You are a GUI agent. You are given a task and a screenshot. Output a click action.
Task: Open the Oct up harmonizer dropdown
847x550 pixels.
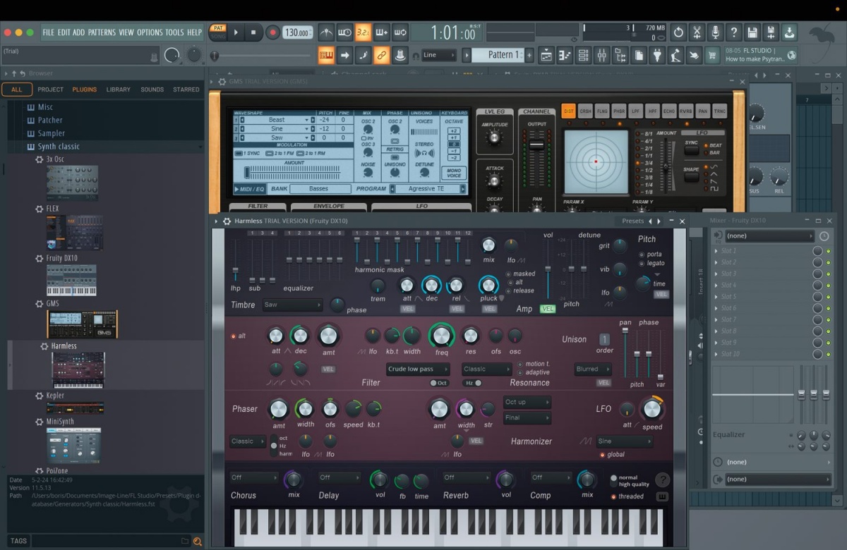527,403
